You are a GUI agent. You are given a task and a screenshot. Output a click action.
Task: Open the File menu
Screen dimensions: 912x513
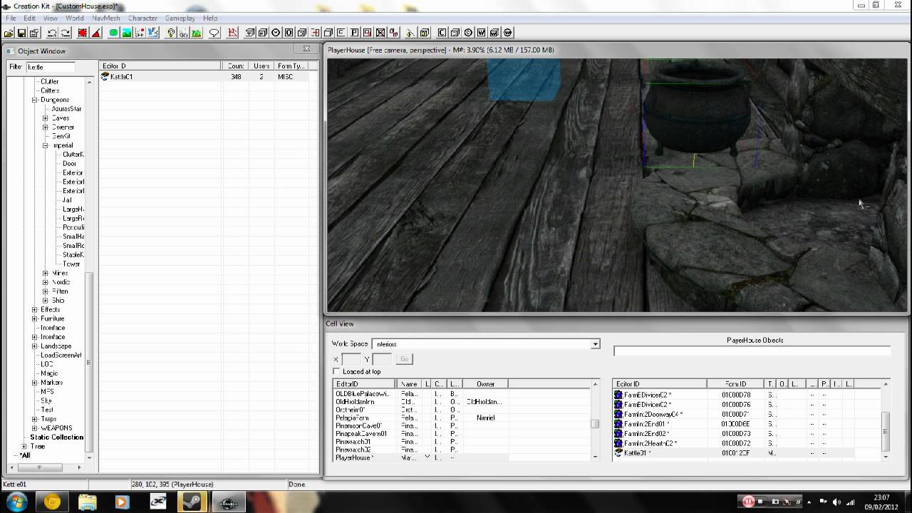[x=11, y=18]
